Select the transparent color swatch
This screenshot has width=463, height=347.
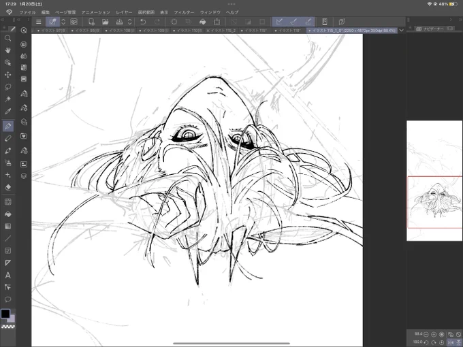pyautogui.click(x=8, y=327)
